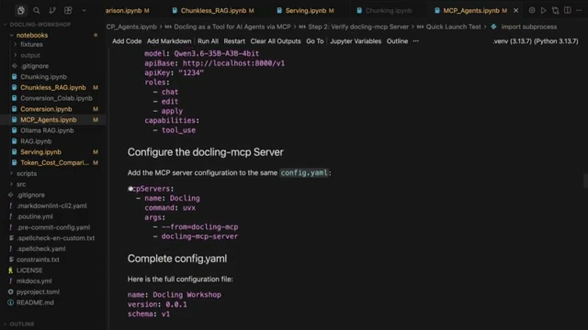Open README.md file
588x330 pixels.
click(35, 302)
